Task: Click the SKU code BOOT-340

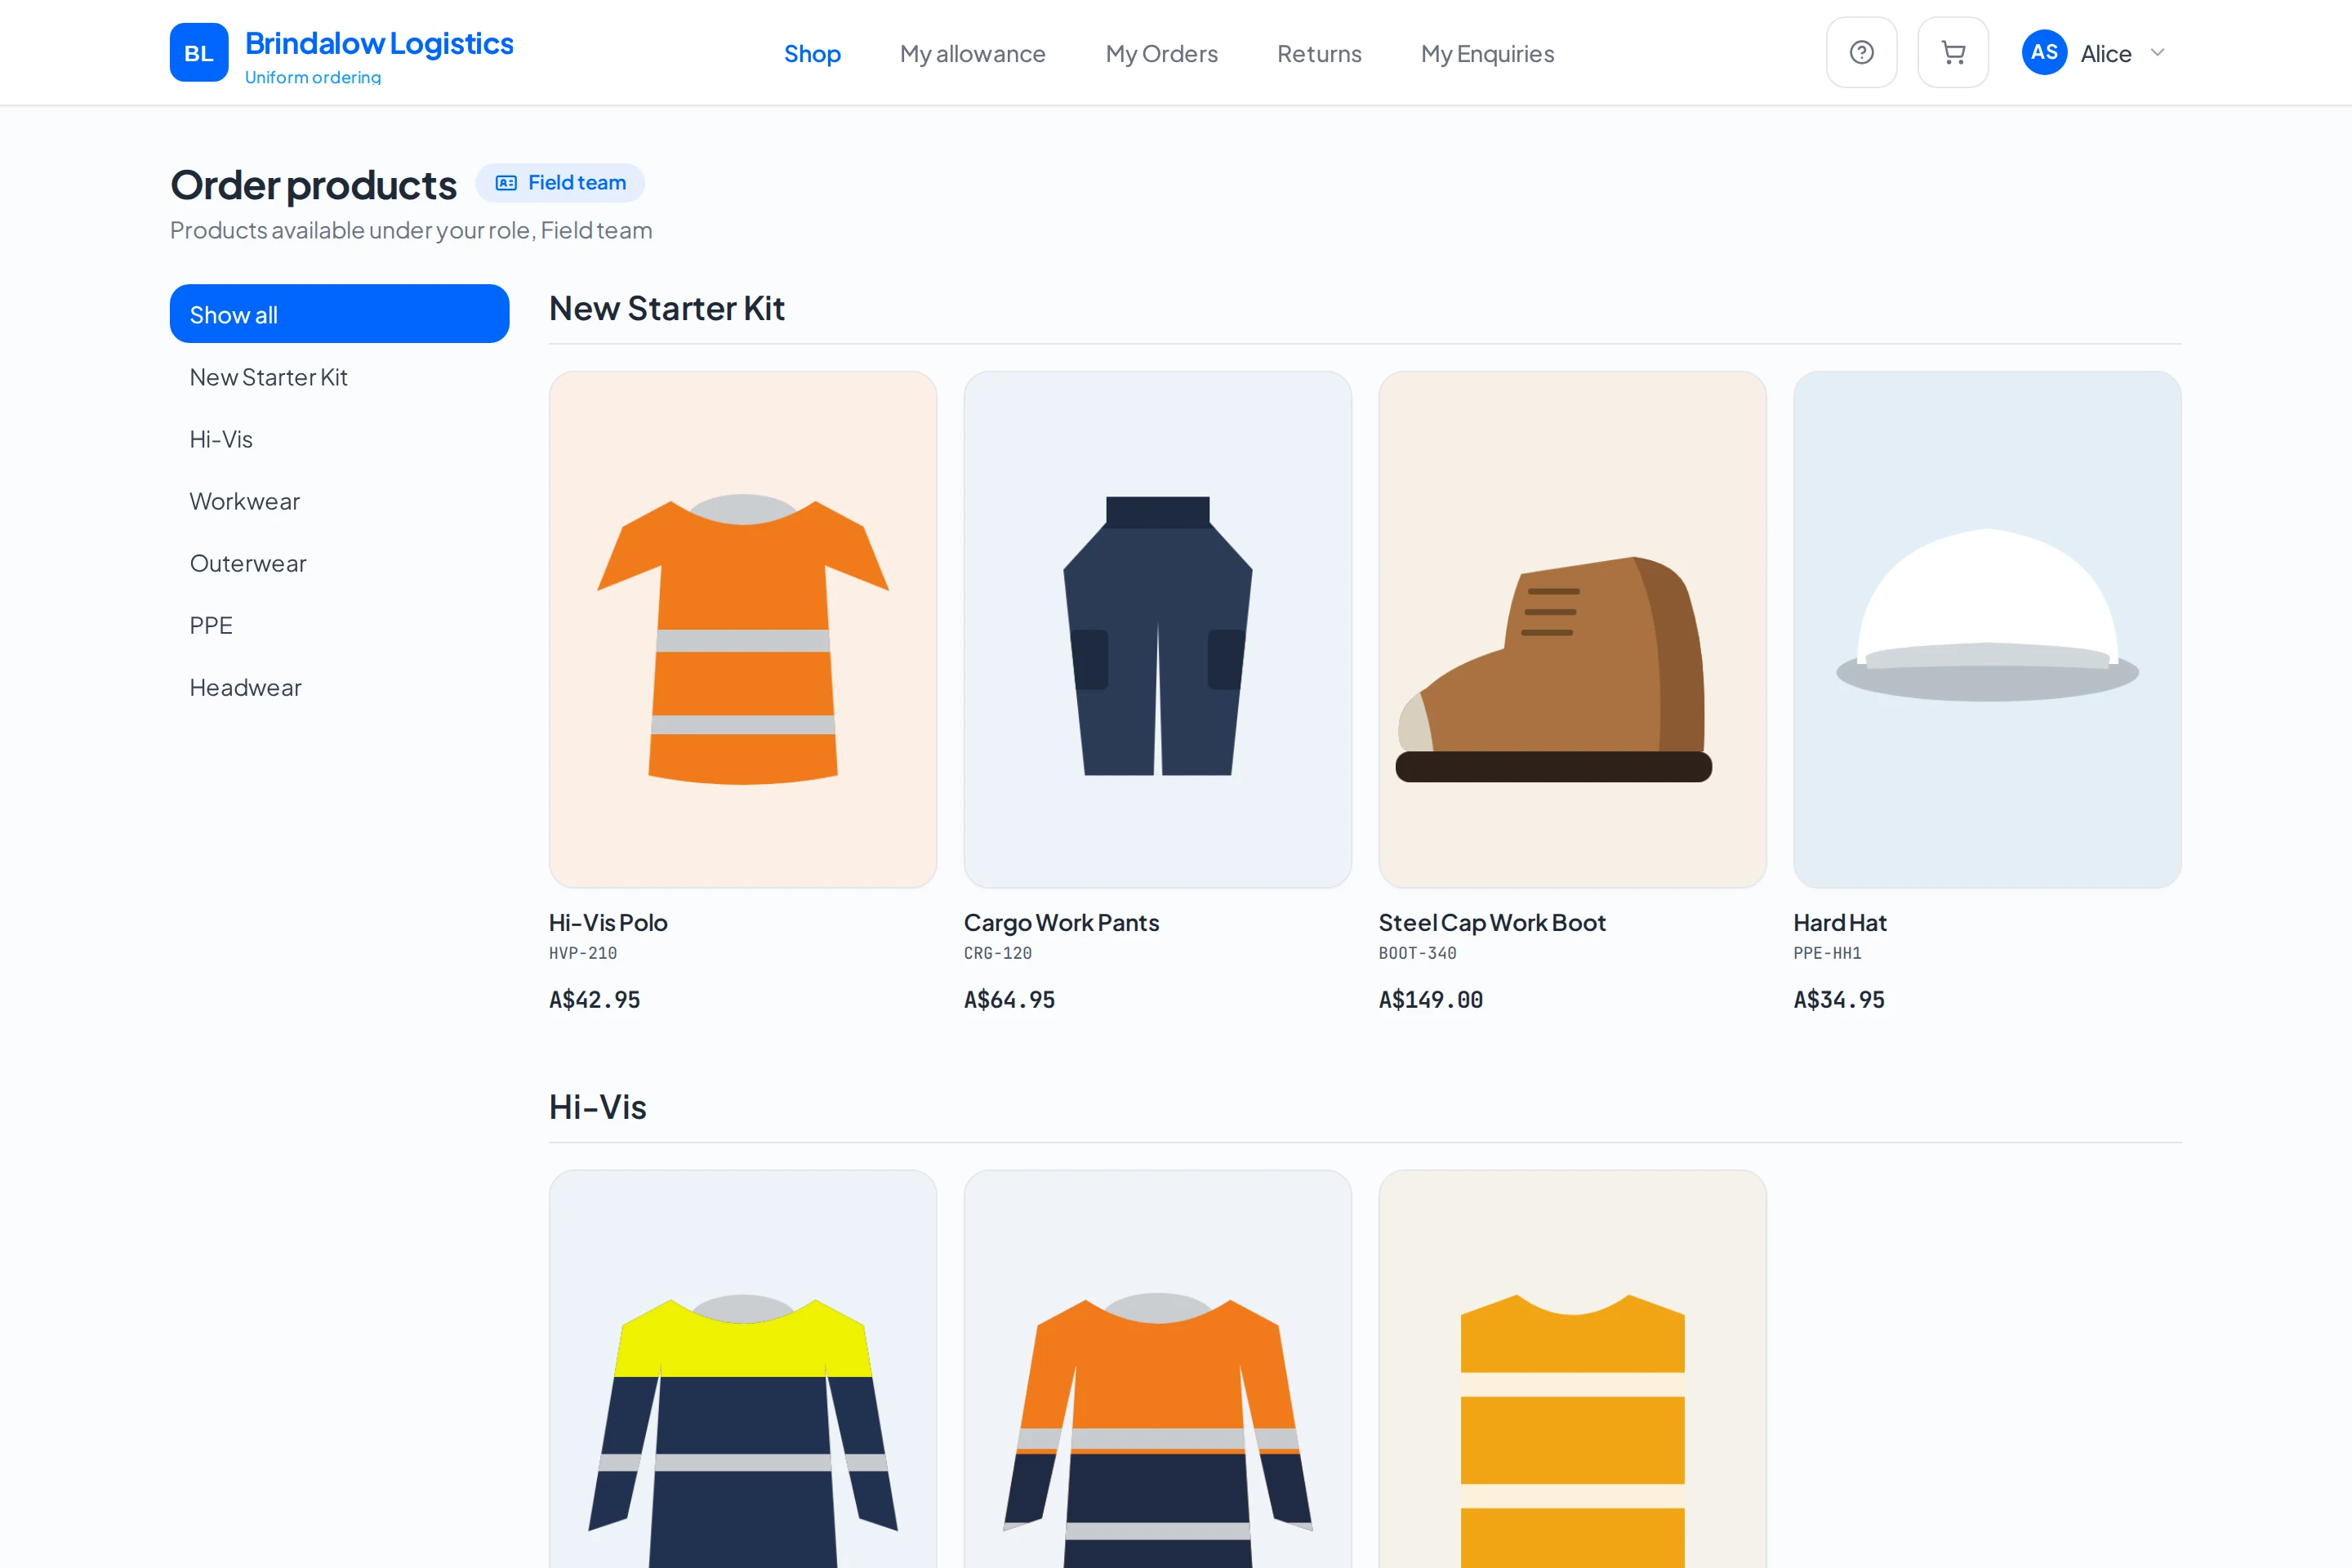Action: [x=1417, y=953]
